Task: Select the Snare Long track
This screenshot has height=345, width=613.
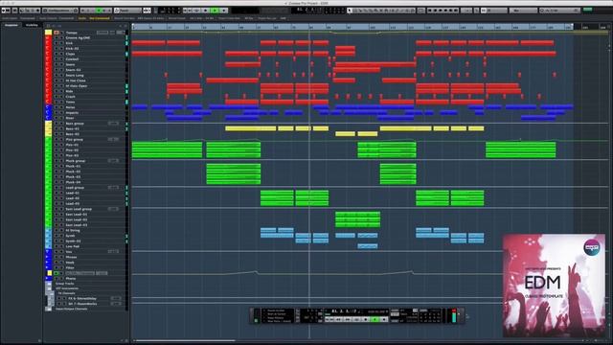Action: pyautogui.click(x=75, y=75)
